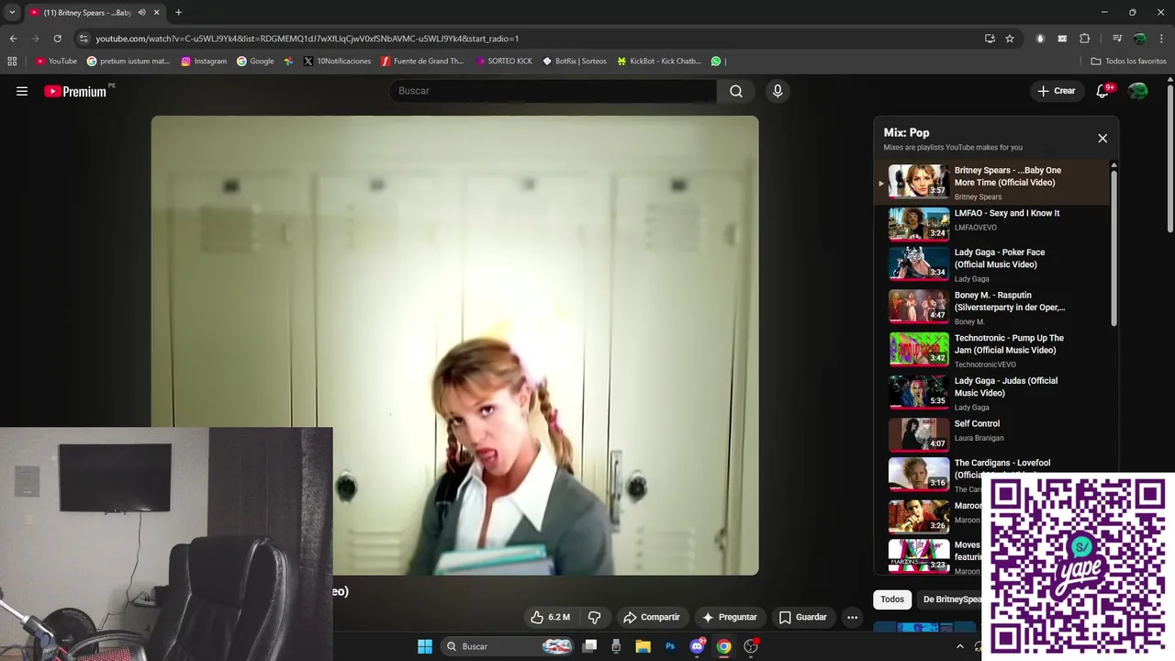Open KickBot - Kick Chatb... bookmark

coord(659,62)
